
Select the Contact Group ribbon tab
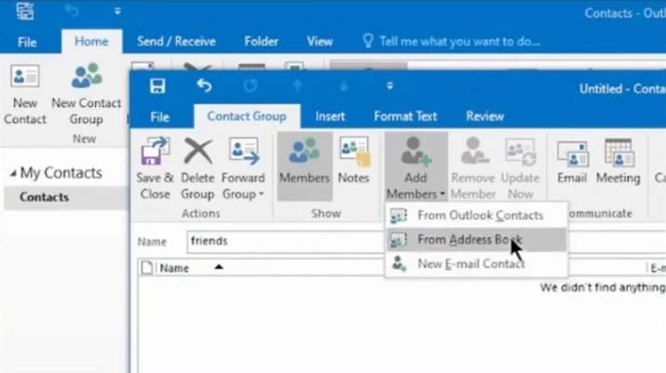(246, 116)
